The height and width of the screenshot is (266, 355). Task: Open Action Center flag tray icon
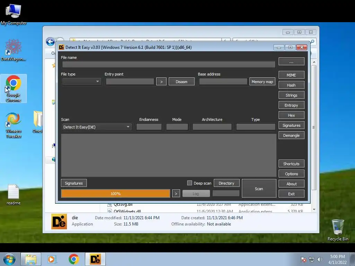pyautogui.click(x=303, y=259)
